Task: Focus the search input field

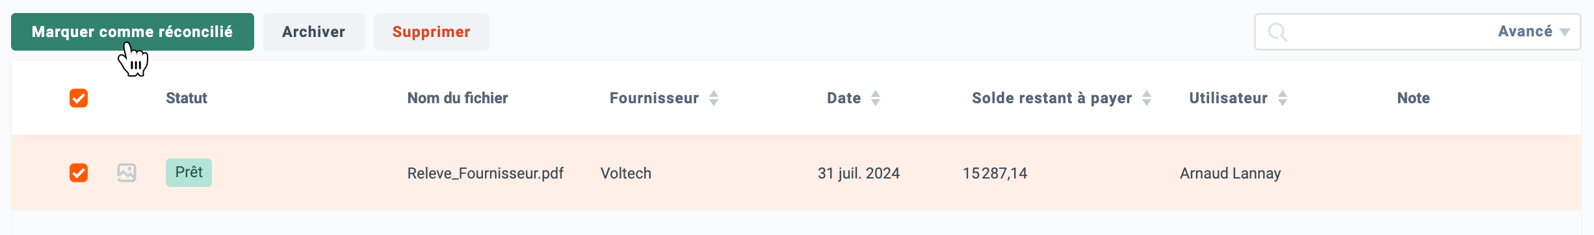Action: click(1391, 32)
